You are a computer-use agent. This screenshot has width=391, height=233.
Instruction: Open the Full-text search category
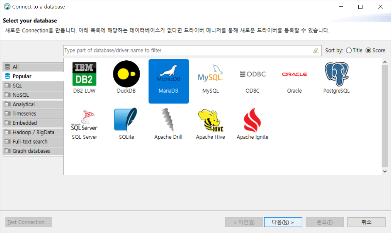click(33, 142)
